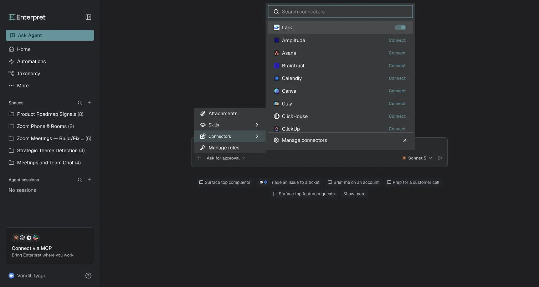Create new Agent session plus icon
Screen dimensions: 539x287
pos(90,180)
